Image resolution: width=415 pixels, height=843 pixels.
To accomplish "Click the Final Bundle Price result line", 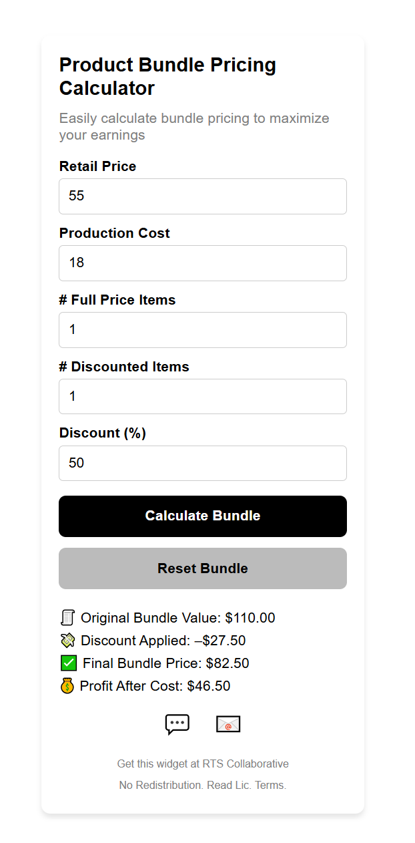I will point(165,663).
